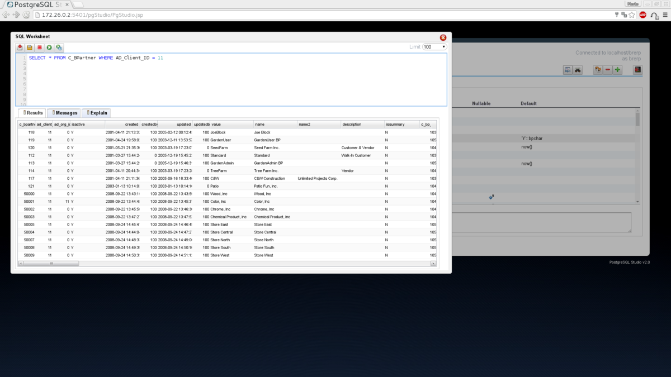Bookmark this page with the star icon
The height and width of the screenshot is (377, 671).
[632, 15]
